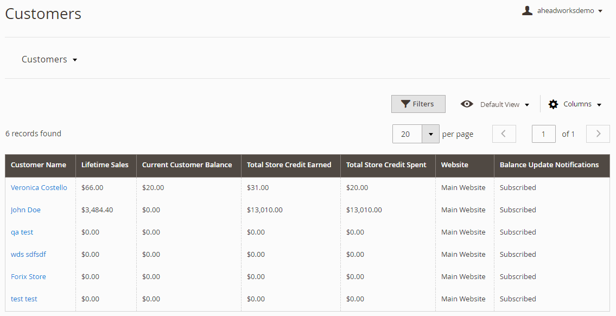The height and width of the screenshot is (316, 616).
Task: Click the gear icon for Columns
Action: (553, 104)
